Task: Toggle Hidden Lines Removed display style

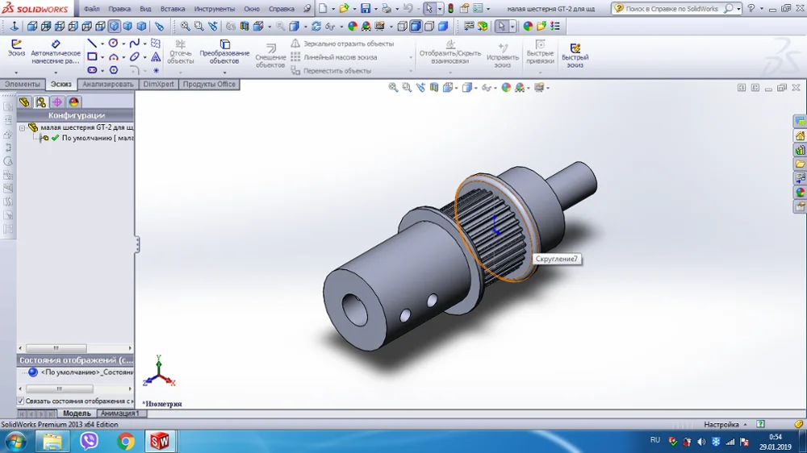Action: coord(429,27)
